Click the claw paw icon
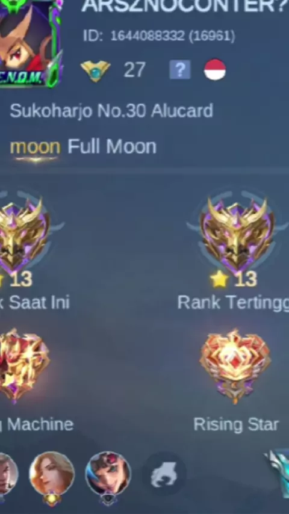Image resolution: width=289 pixels, height=514 pixels. [x=164, y=474]
